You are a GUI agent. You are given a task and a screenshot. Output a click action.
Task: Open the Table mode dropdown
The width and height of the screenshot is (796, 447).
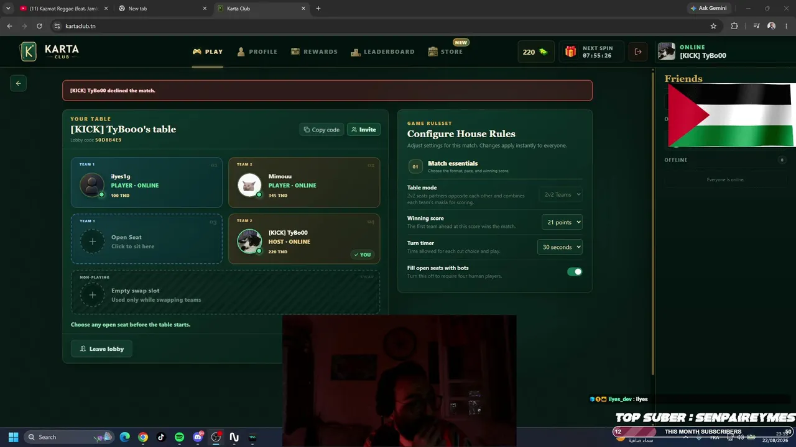560,194
